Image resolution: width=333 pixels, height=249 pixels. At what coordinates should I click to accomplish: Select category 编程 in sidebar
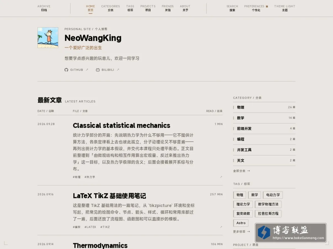click(264, 139)
